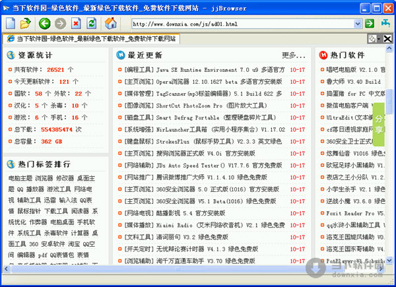Click the vertical scrollbar down arrow
Image resolution: width=396 pixels, height=287 pixels.
click(389, 261)
